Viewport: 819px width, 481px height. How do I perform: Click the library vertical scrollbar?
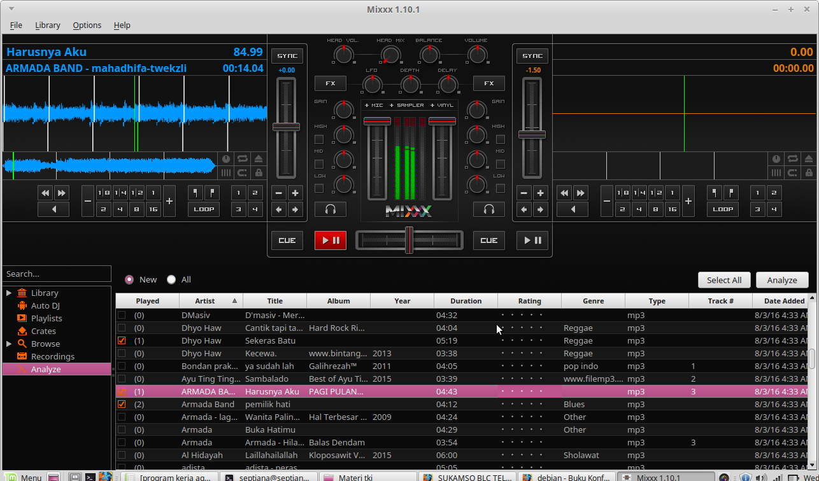point(813,359)
